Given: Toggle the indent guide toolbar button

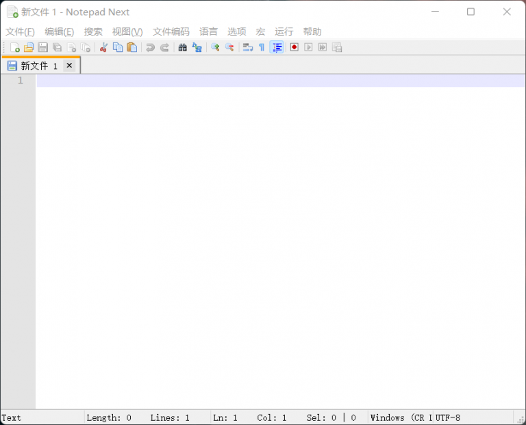Looking at the screenshot, I should 277,47.
